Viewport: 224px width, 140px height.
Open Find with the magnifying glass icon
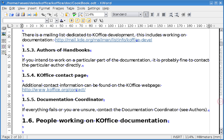(80, 15)
